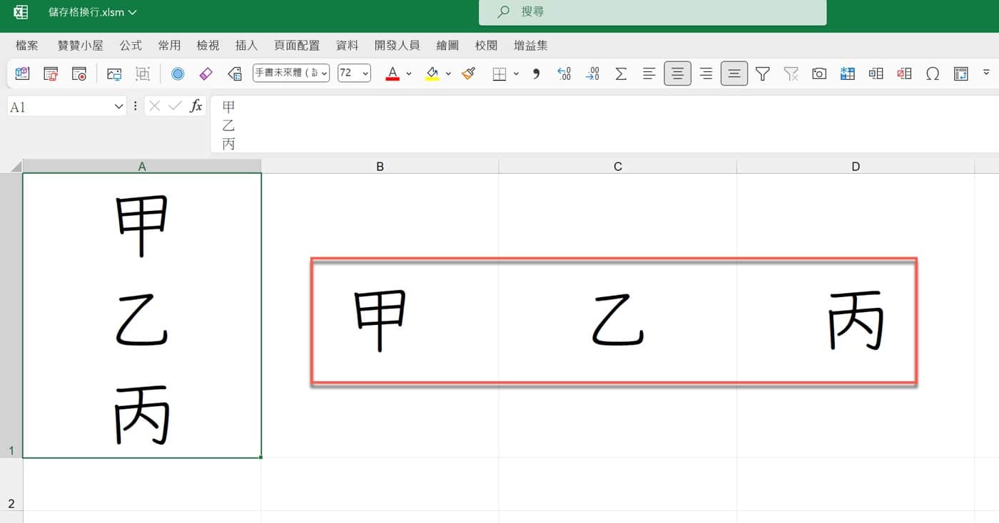Image resolution: width=999 pixels, height=523 pixels.
Task: Open the 贊贊小屋 tab
Action: pos(81,45)
